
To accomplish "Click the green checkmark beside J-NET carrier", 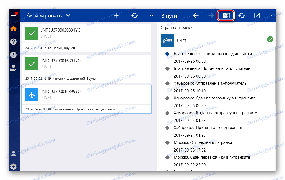I will click(x=270, y=39).
